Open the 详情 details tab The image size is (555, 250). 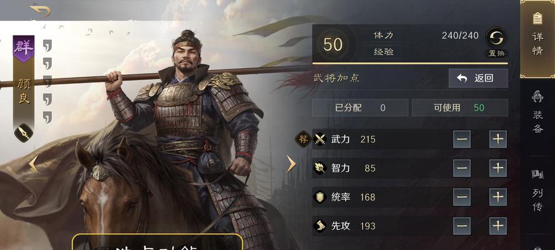(538, 39)
